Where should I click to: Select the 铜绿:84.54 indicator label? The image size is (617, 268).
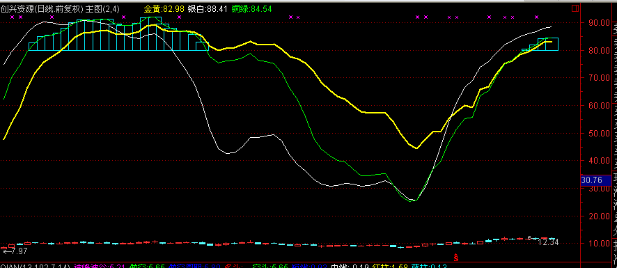(251, 8)
